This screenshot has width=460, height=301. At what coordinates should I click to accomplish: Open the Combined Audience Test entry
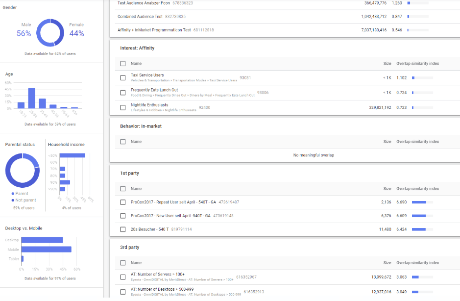[140, 16]
